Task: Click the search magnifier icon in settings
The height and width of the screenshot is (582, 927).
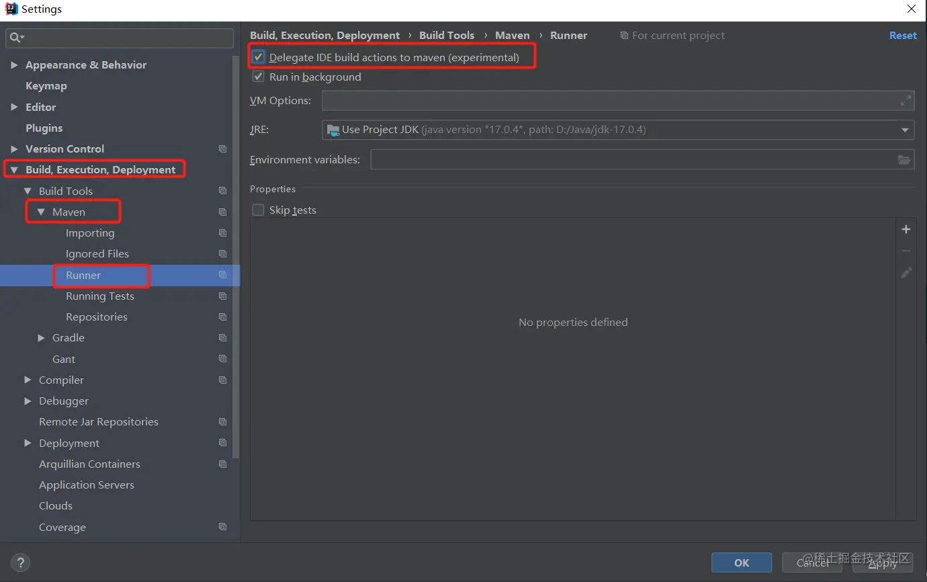Action: (16, 38)
